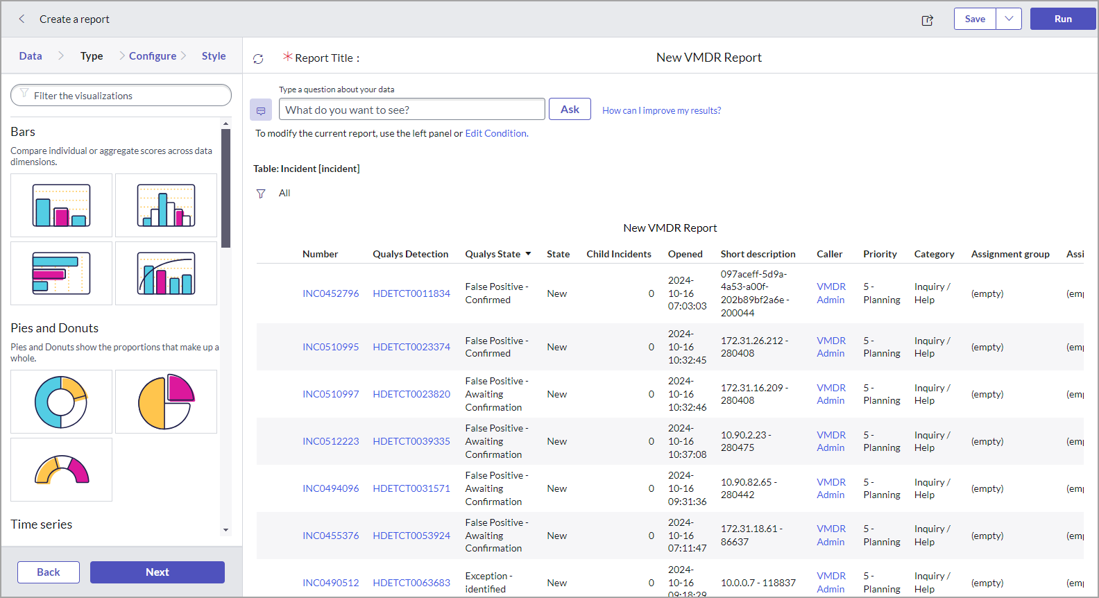Open the Edit Condition link

click(x=495, y=133)
